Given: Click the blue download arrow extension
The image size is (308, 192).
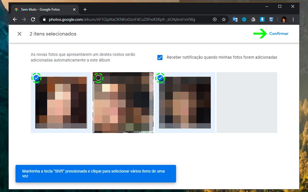Looking at the screenshot, I should (262, 19).
